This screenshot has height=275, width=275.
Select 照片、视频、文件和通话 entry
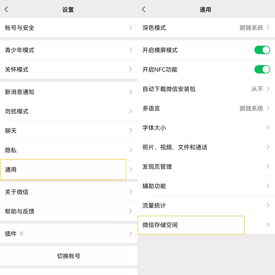175,147
